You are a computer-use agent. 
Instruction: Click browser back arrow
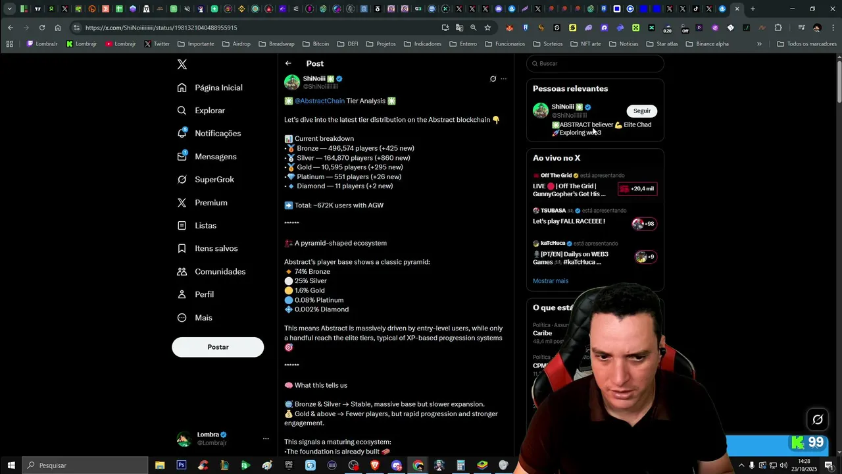click(11, 28)
